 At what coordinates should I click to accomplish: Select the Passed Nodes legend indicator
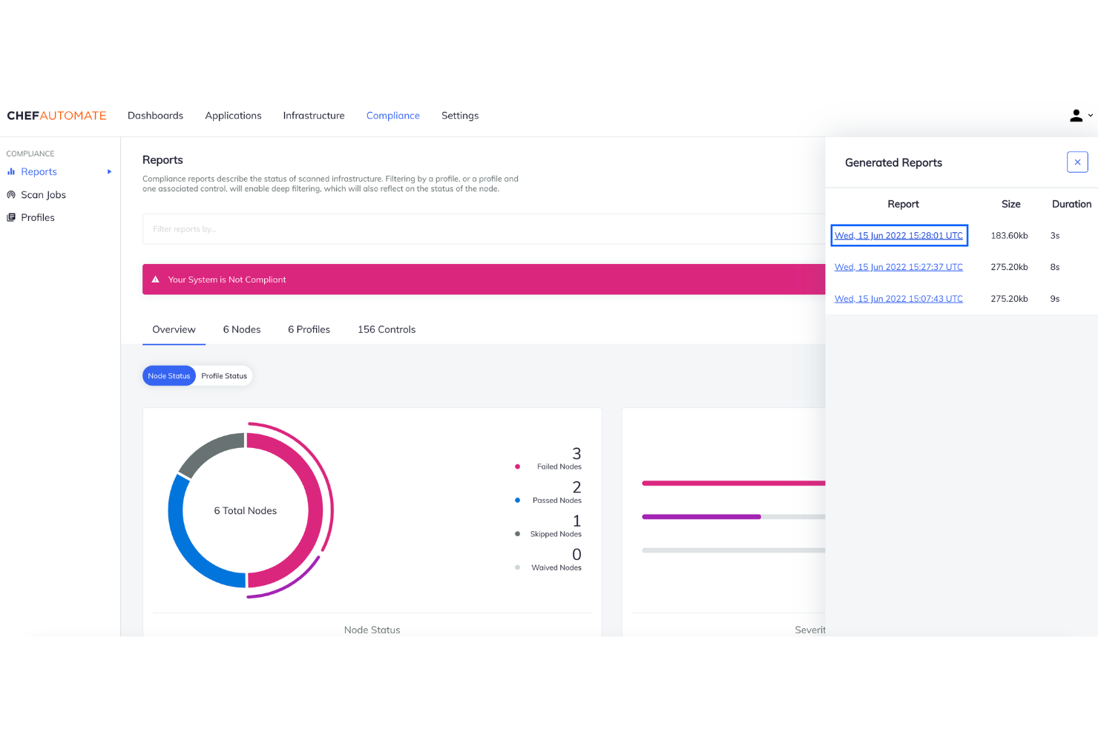point(517,500)
